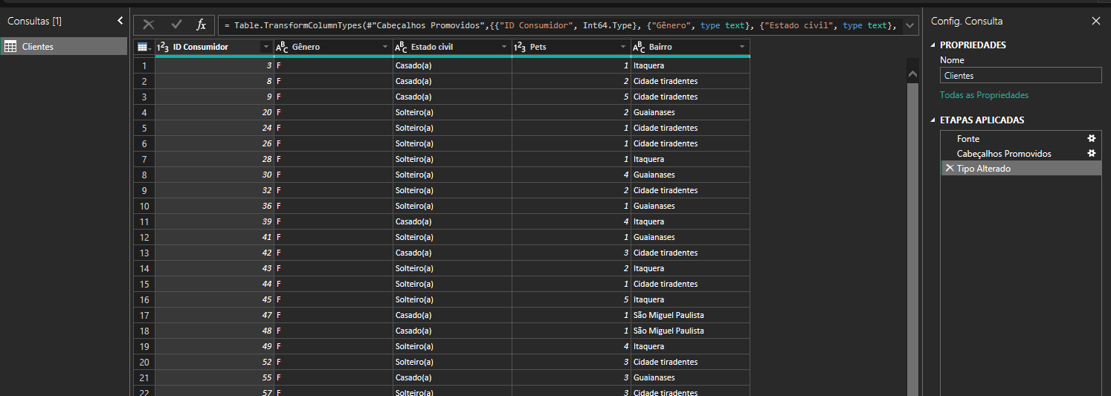The width and height of the screenshot is (1111, 396).
Task: Click the ID Consumidor cell with value 47
Action: [214, 315]
